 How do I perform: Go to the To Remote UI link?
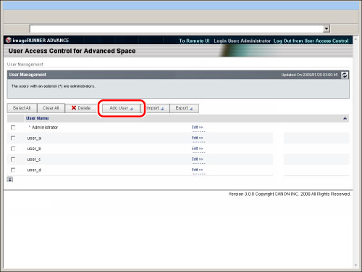[x=194, y=41]
